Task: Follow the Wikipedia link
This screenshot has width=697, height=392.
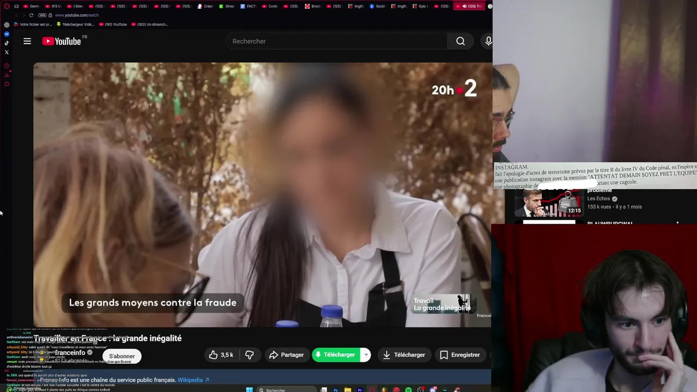Action: click(193, 380)
